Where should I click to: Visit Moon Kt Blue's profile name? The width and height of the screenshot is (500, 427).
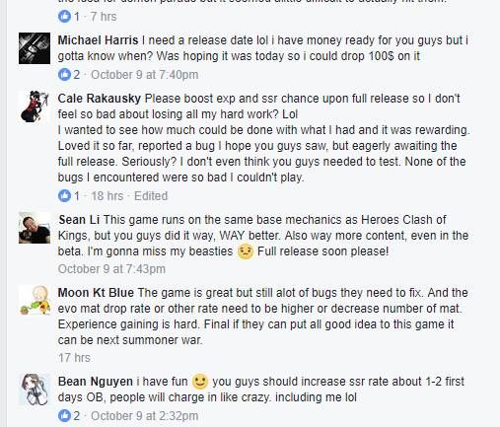96,293
